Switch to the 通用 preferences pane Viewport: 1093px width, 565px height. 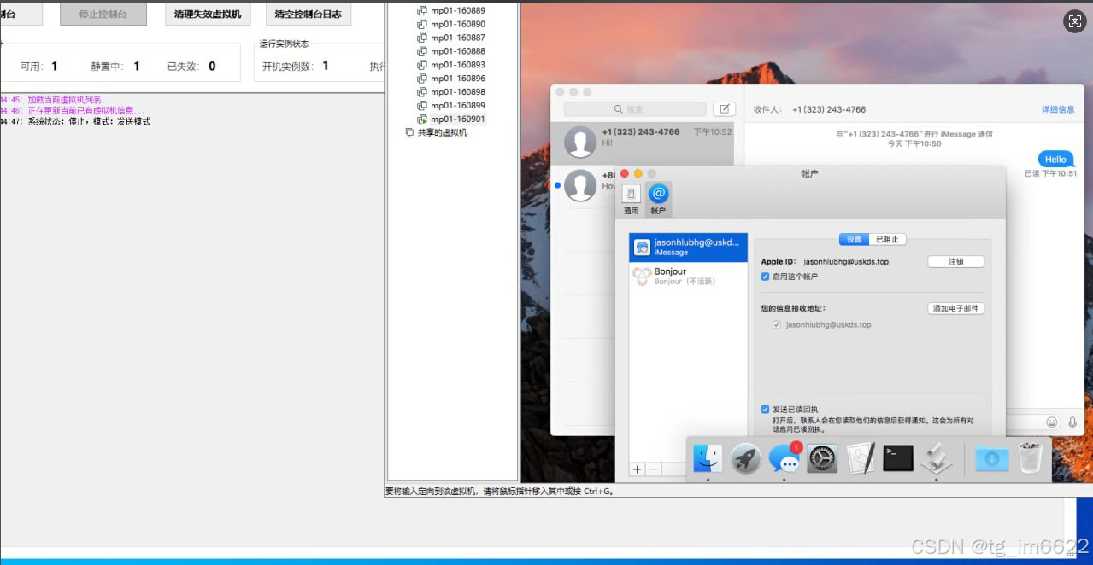click(632, 199)
